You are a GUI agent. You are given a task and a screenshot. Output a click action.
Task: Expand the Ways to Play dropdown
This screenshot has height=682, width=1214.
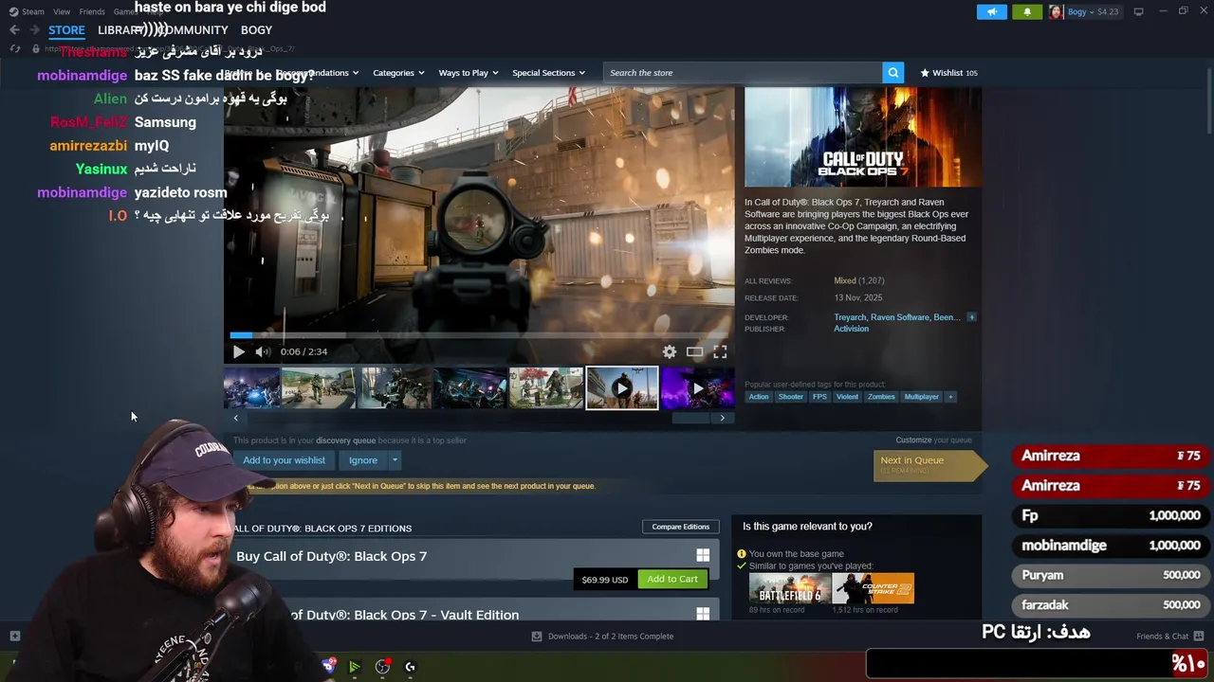tap(469, 73)
